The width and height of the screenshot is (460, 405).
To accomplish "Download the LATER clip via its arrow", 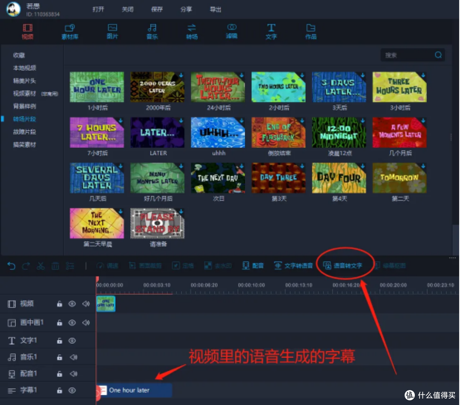I will click(181, 121).
